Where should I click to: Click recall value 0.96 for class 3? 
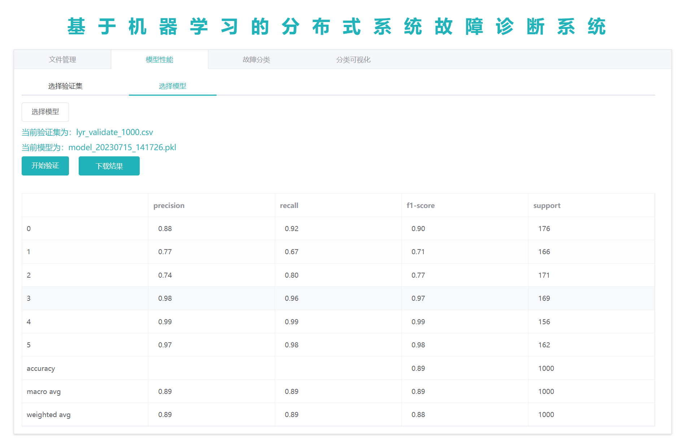pyautogui.click(x=292, y=298)
